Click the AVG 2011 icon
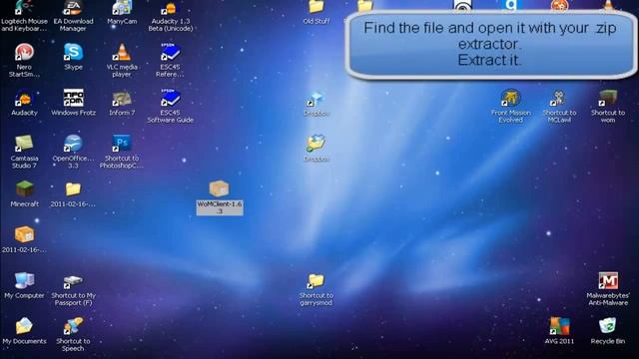 click(x=559, y=326)
